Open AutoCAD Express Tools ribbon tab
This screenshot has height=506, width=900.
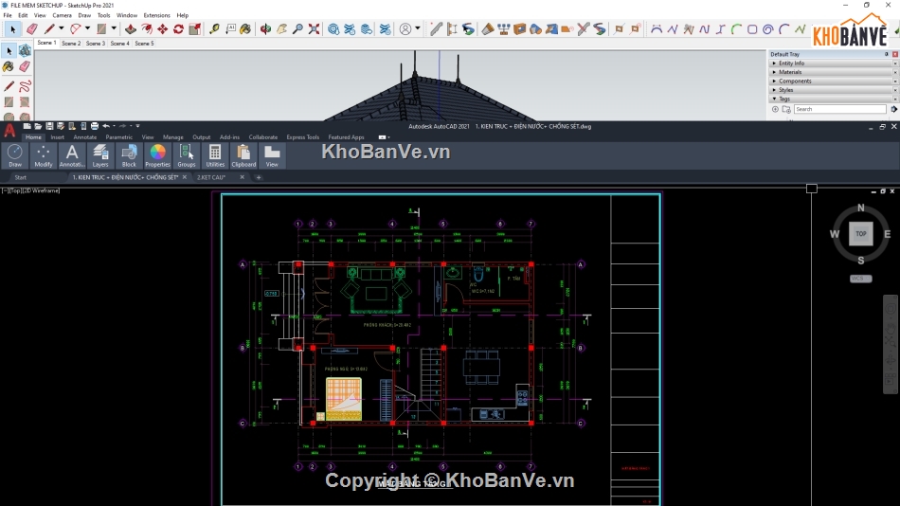(302, 137)
